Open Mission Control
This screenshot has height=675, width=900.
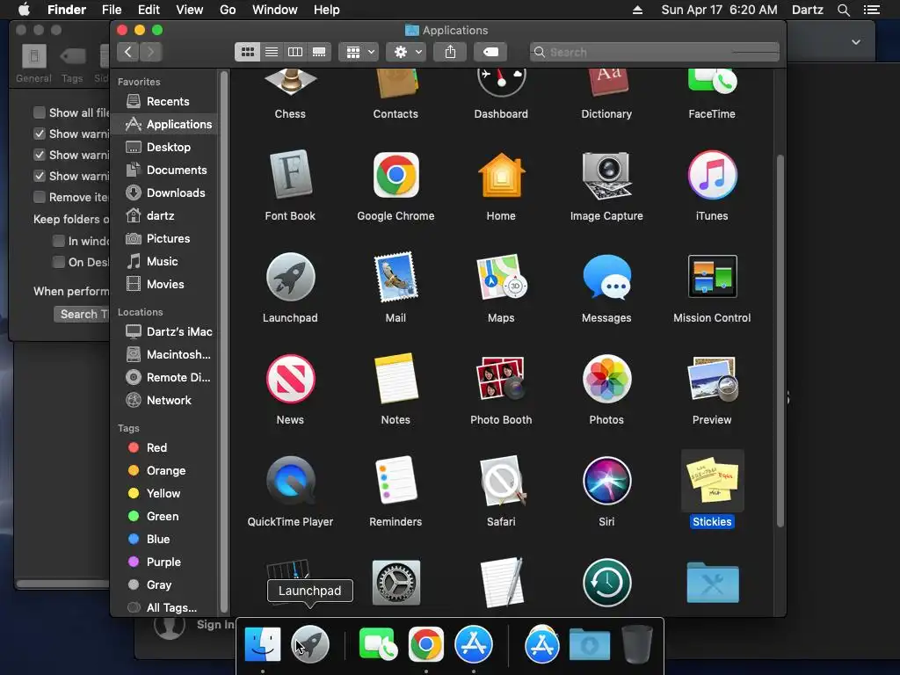712,277
